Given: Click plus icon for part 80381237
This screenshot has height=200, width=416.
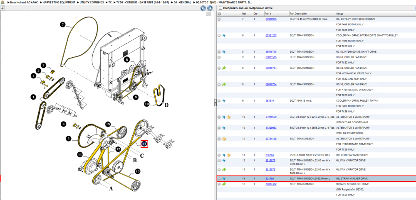Looking at the screenshot, I should pyautogui.click(x=219, y=35).
